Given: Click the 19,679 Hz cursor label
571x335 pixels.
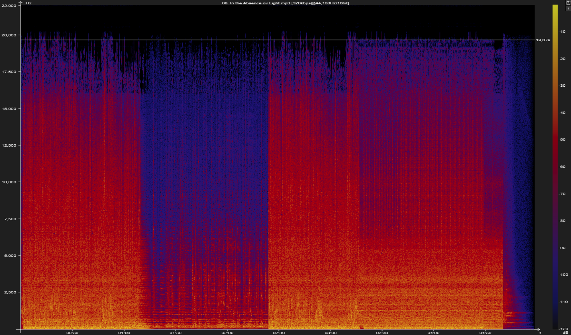Looking at the screenshot, I should (543, 40).
